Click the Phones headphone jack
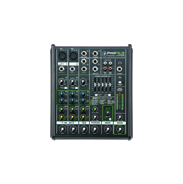Viewport: 183px width, 184px height. pos(119,69)
